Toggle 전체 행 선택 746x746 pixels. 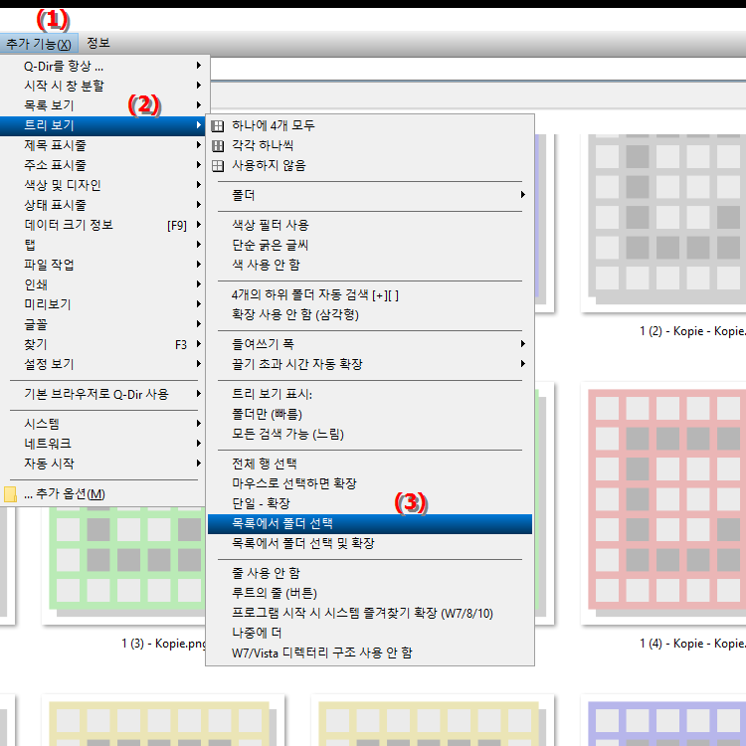coord(370,464)
